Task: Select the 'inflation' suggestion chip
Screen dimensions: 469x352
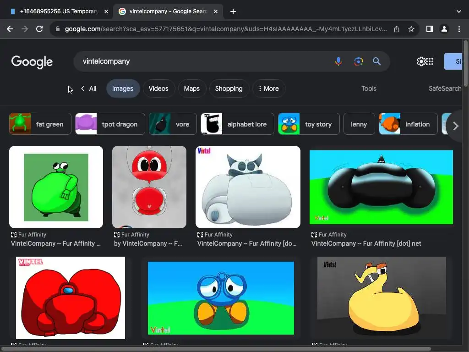Action: (x=408, y=124)
